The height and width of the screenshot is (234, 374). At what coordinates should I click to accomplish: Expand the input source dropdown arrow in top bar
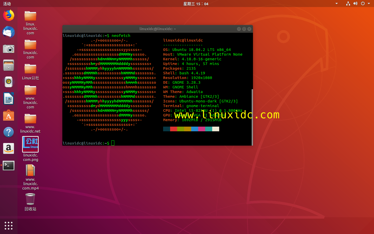tap(337, 4)
